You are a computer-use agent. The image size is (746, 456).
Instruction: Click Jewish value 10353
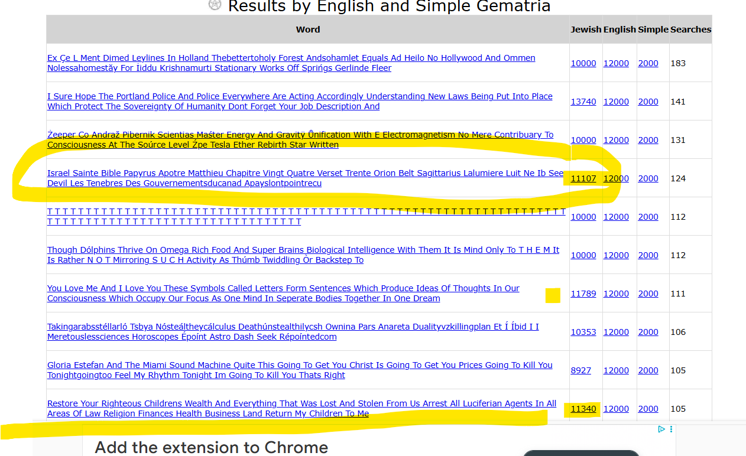pos(583,332)
